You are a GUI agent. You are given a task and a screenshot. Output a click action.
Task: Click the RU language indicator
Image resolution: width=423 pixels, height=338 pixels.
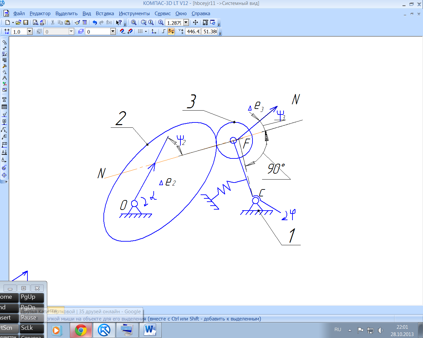(x=338, y=329)
